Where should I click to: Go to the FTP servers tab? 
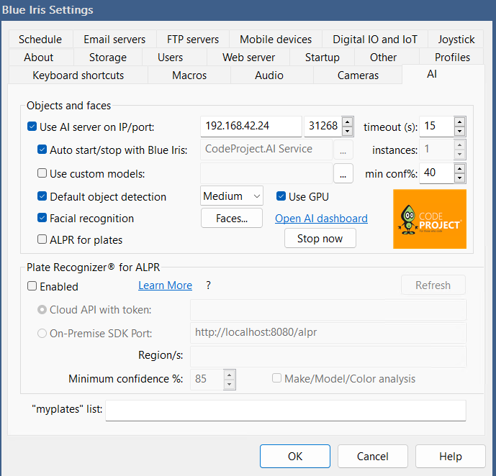pyautogui.click(x=193, y=39)
